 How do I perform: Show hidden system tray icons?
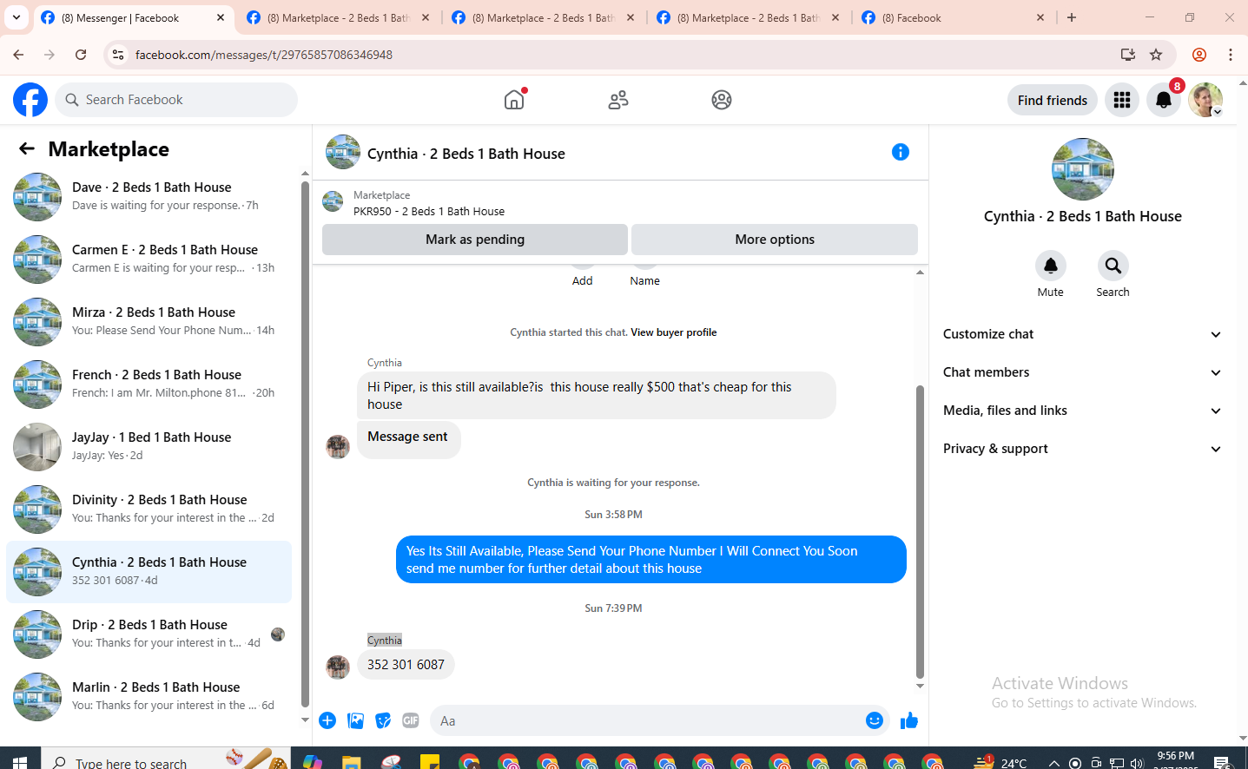1053,763
